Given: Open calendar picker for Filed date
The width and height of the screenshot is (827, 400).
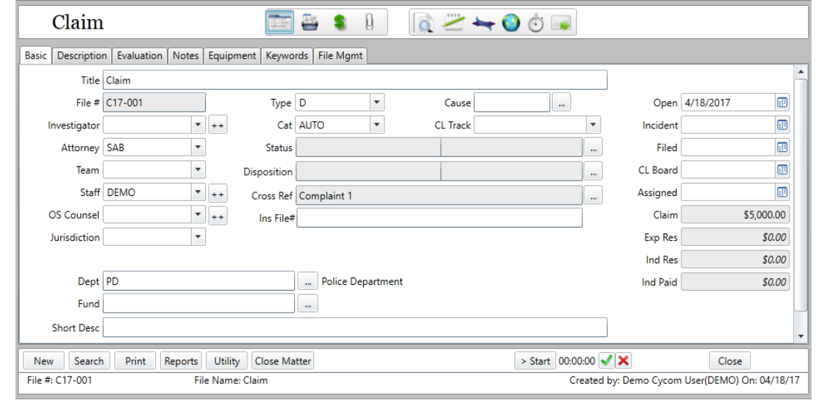Looking at the screenshot, I should 782,148.
